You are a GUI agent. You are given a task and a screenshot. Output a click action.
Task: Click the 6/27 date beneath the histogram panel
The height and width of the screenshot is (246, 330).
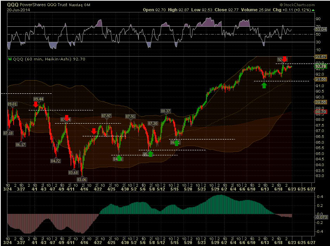coord(311,243)
